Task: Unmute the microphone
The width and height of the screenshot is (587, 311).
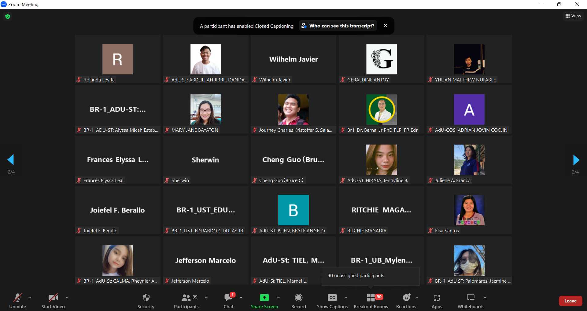Action: pyautogui.click(x=17, y=298)
